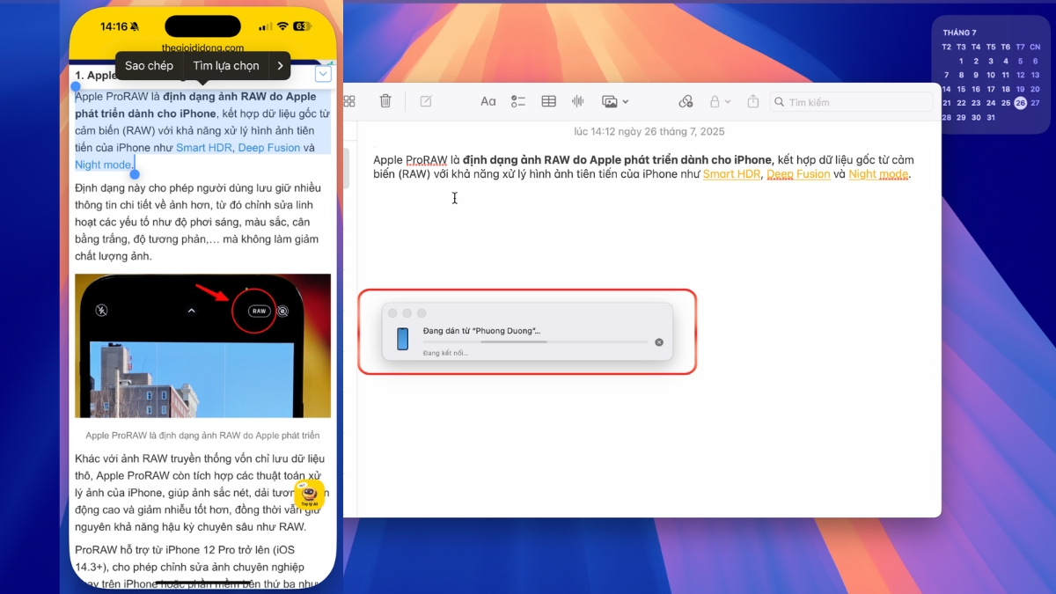This screenshot has height=594, width=1056.
Task: Click the audio waveform record icon
Action: (x=578, y=102)
